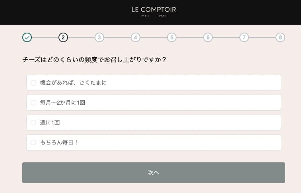Image resolution: width=301 pixels, height=193 pixels.
Task: Click the 機会があれば、ごくたまに answer card
Action: coord(153,83)
